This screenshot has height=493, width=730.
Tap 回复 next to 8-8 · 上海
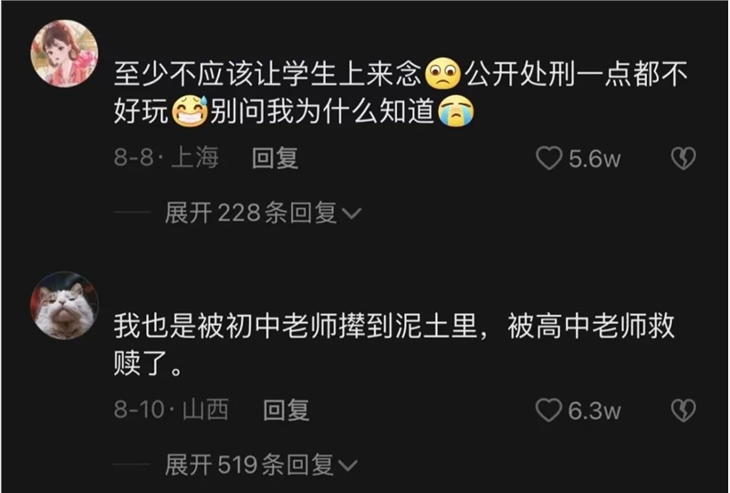[x=276, y=158]
